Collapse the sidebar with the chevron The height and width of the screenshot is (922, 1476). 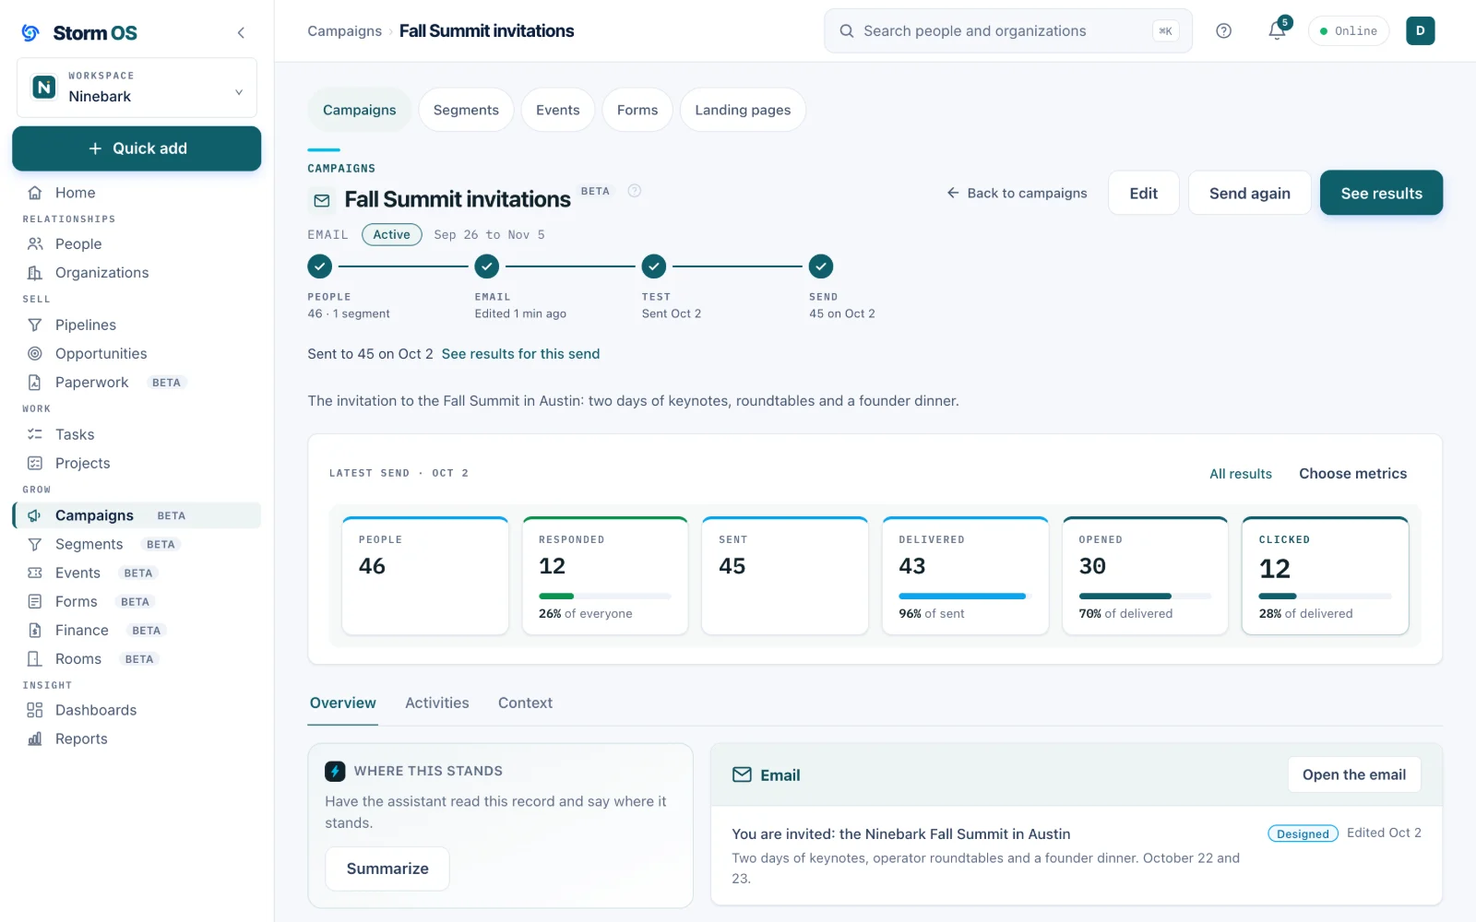pos(241,33)
